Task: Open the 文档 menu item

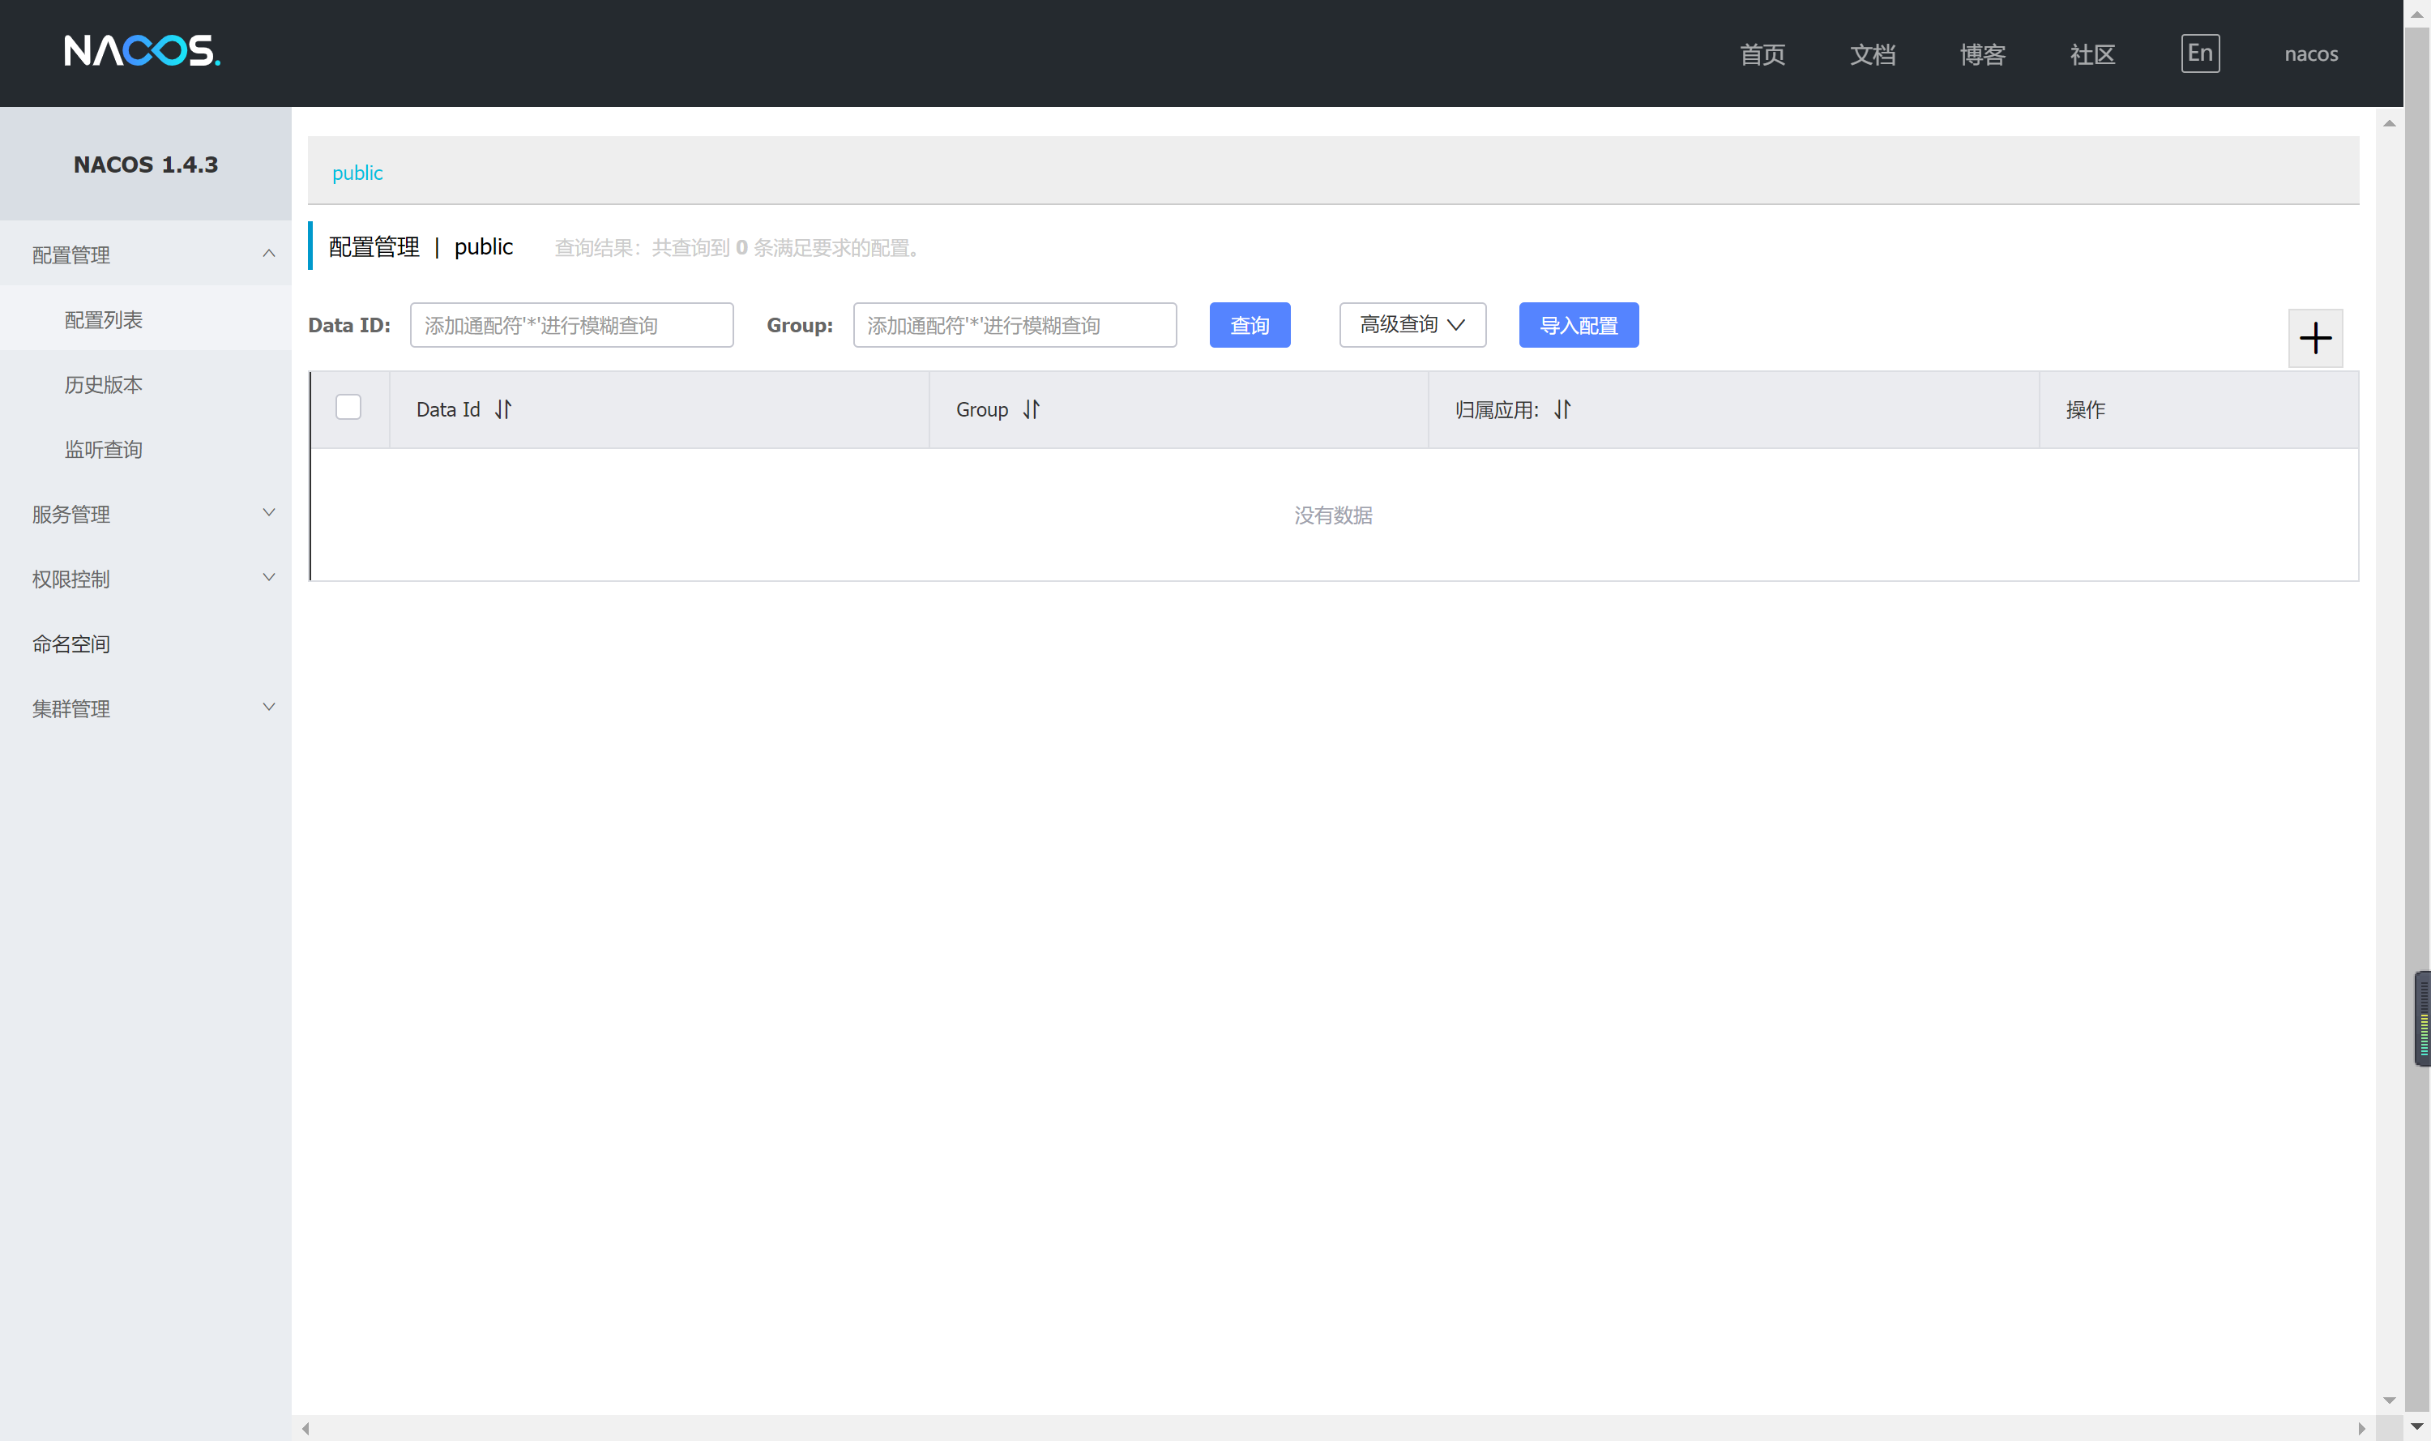Action: (x=1872, y=53)
